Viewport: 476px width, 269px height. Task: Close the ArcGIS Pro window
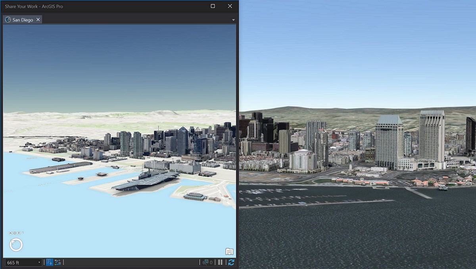click(230, 6)
